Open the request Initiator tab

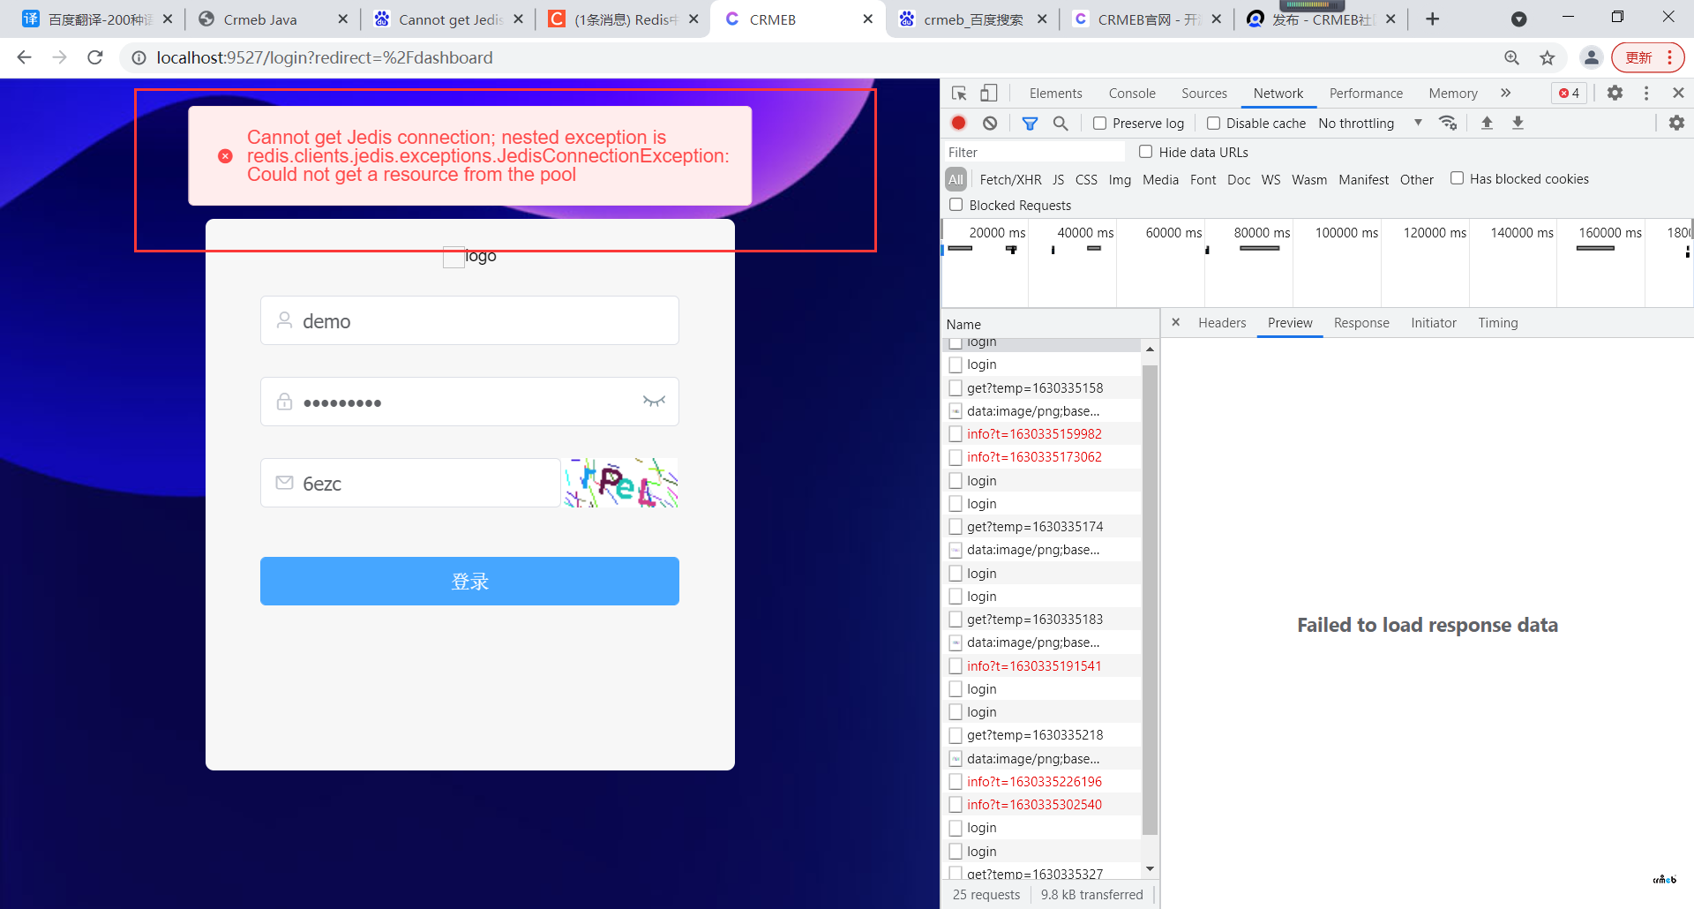[x=1433, y=323]
